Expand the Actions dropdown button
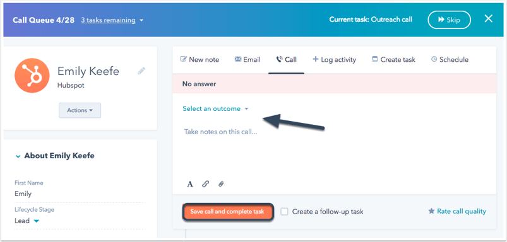 pos(80,110)
